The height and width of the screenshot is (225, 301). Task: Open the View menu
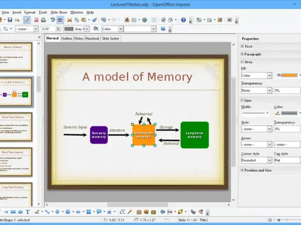click(5, 12)
